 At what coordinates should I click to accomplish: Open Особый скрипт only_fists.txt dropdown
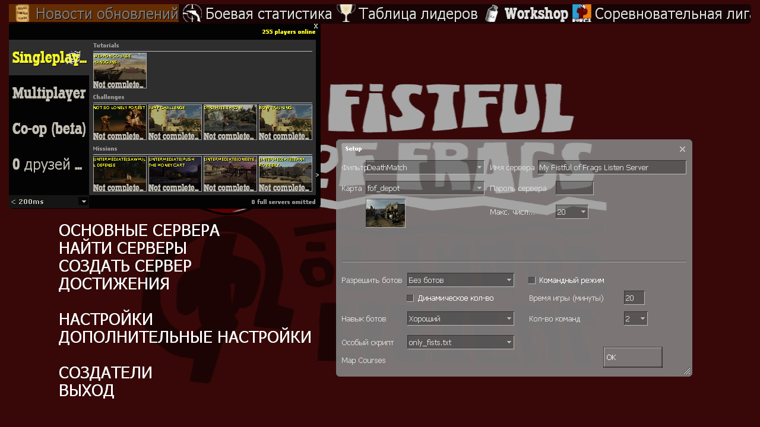tap(460, 342)
